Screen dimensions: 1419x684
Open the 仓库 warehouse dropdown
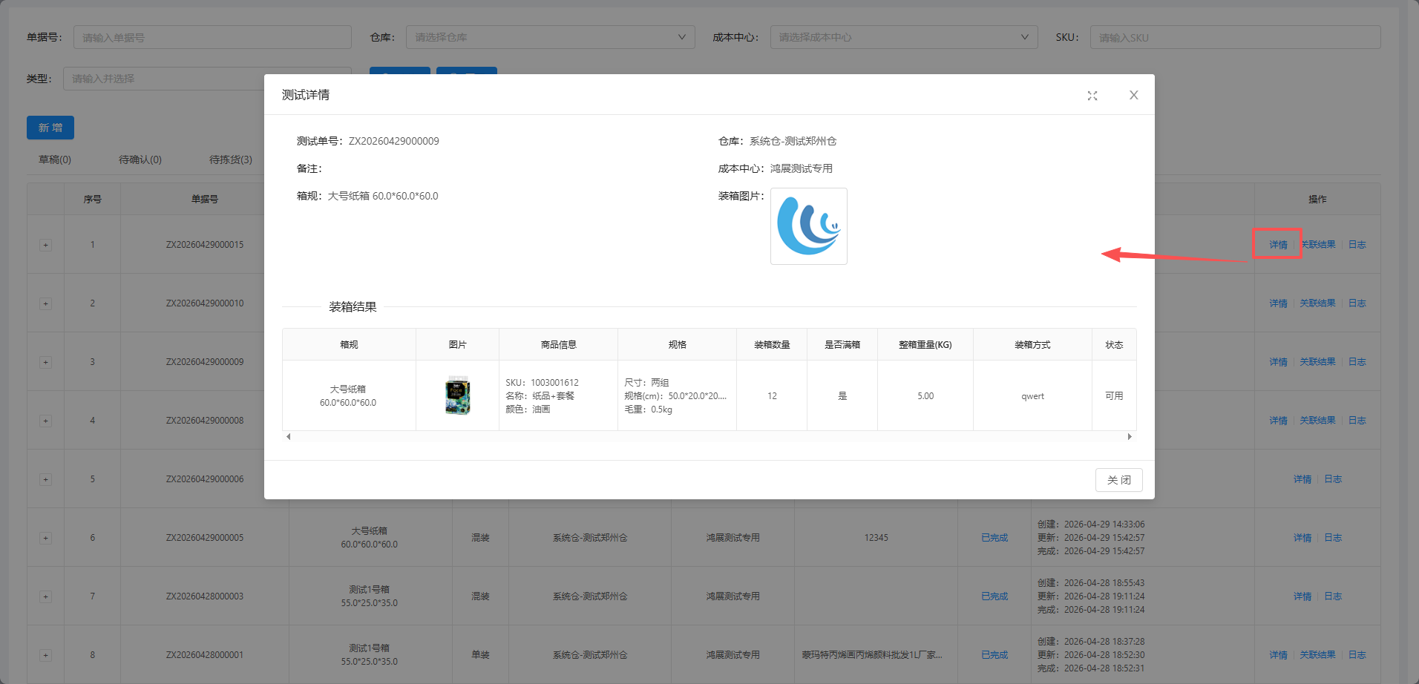(x=550, y=37)
